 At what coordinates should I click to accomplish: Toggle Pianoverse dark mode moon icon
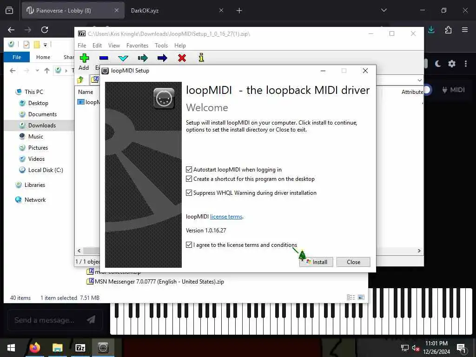pos(438,63)
